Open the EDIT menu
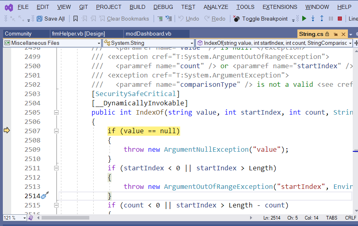This screenshot has width=358, height=226. click(x=43, y=7)
